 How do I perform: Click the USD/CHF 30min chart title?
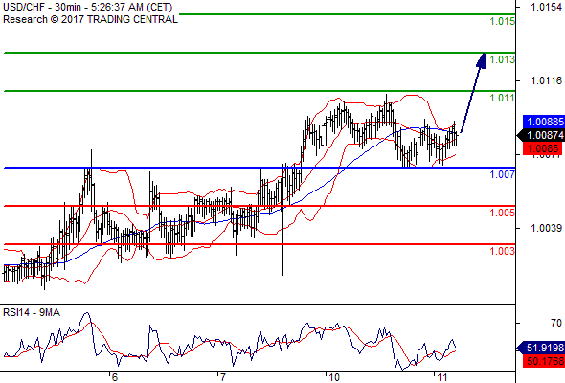pos(87,7)
